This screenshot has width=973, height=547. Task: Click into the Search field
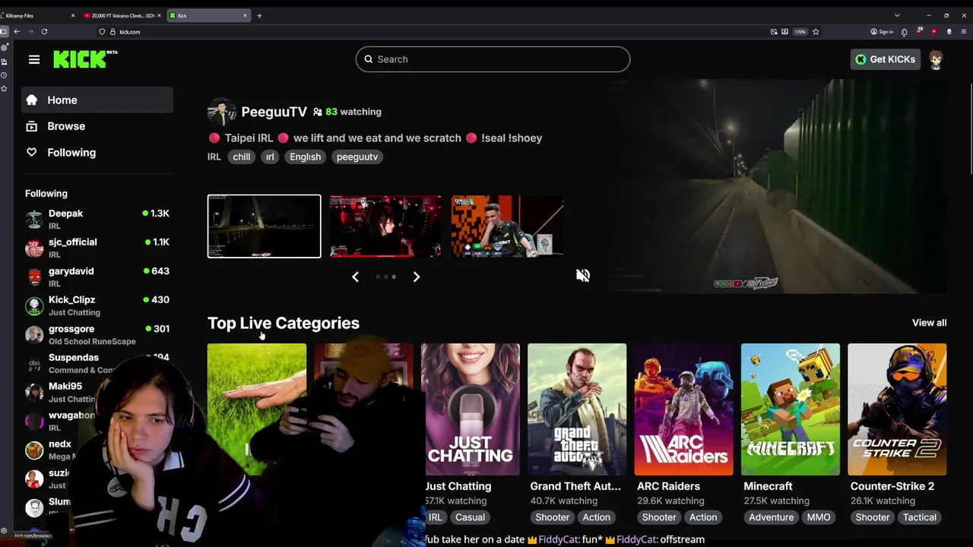click(x=493, y=59)
